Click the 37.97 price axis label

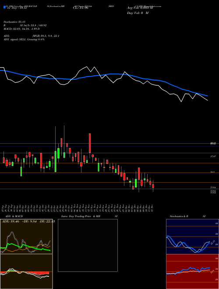click(x=213, y=156)
